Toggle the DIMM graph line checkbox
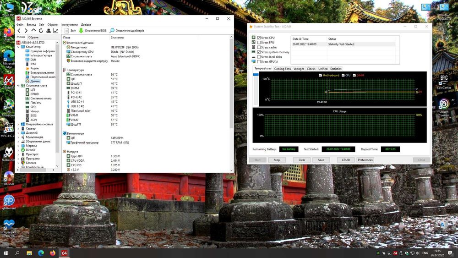Screen dimensions: 458x258 (354, 75)
